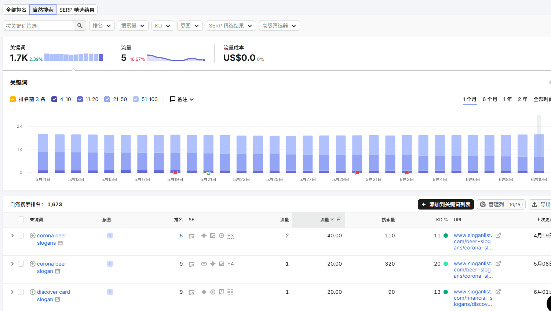Viewport: 551px width, 311px height.
Task: Open the SERP 精选结果 filter dropdown
Action: click(231, 26)
